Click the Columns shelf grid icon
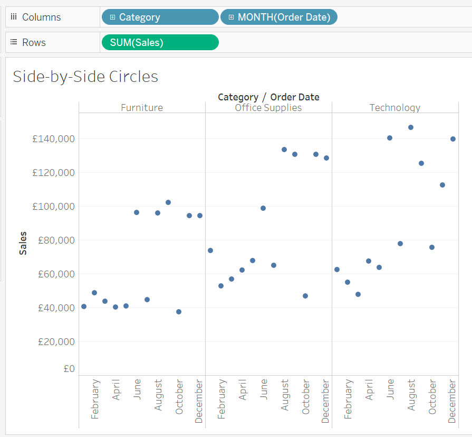 point(13,17)
